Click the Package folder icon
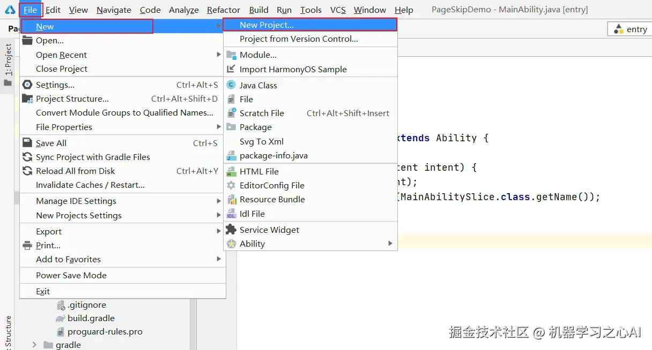 point(231,127)
